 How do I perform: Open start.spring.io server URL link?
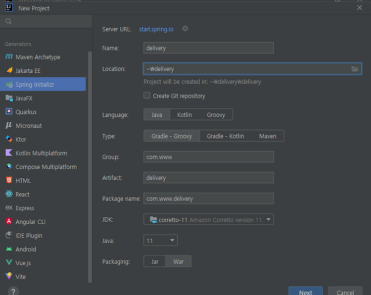pyautogui.click(x=156, y=29)
